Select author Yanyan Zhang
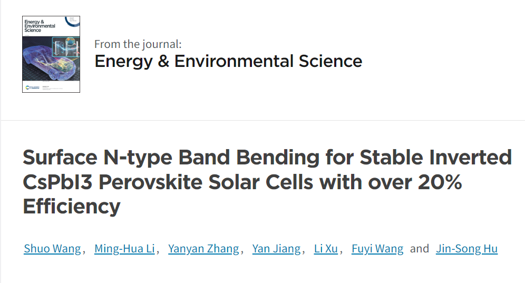 pyautogui.click(x=203, y=249)
